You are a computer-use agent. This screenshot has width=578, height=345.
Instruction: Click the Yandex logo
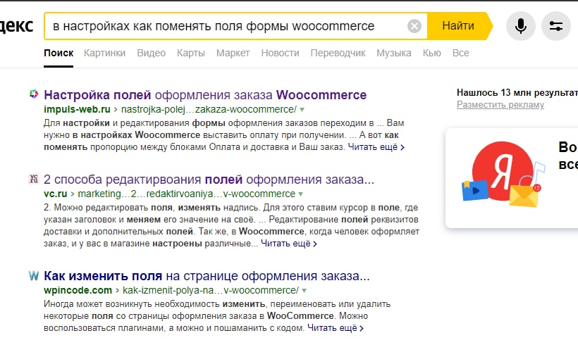tap(17, 26)
